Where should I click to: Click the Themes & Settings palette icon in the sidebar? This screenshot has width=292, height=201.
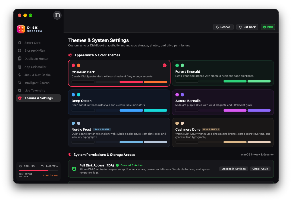pos(20,98)
